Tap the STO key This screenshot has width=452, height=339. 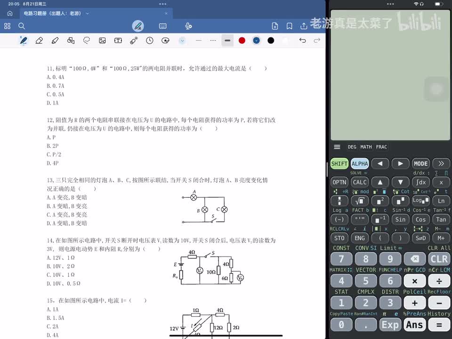point(339,238)
